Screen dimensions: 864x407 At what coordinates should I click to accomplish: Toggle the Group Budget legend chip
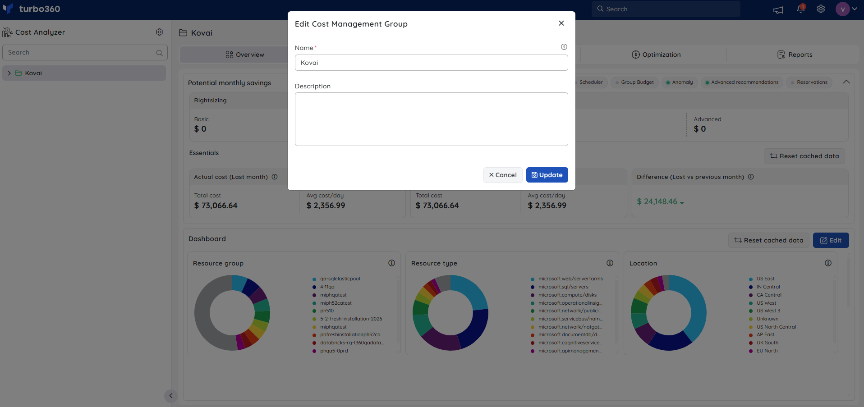(634, 82)
